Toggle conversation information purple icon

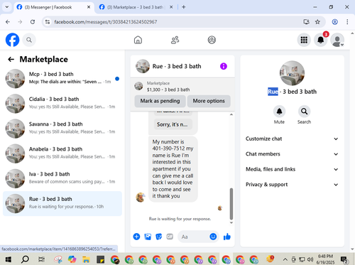pyautogui.click(x=224, y=66)
